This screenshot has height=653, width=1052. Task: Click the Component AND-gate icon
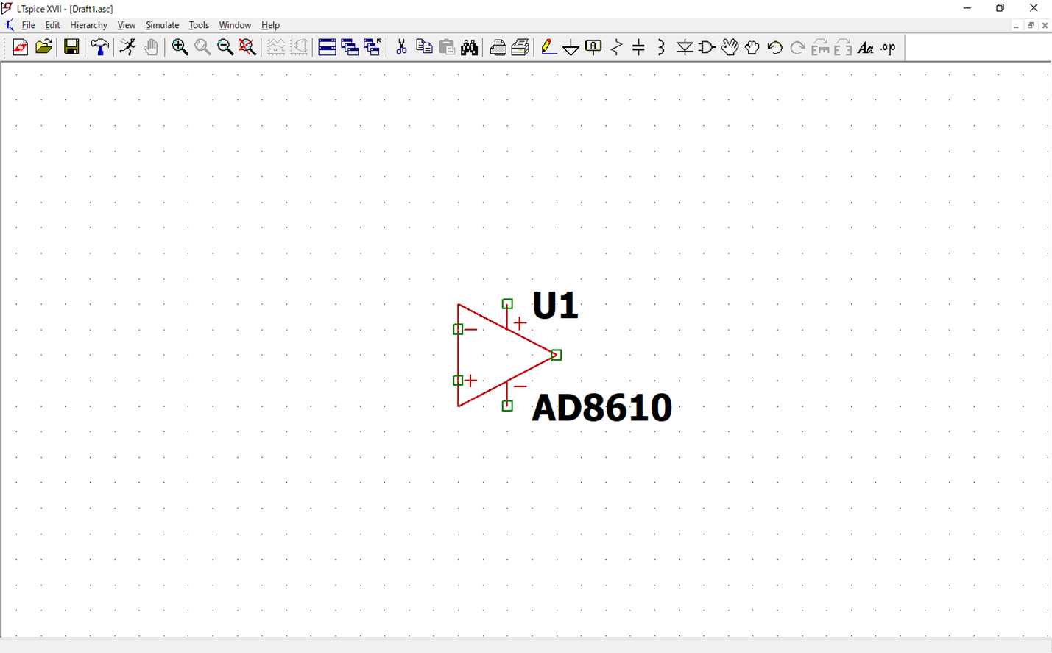pyautogui.click(x=707, y=48)
